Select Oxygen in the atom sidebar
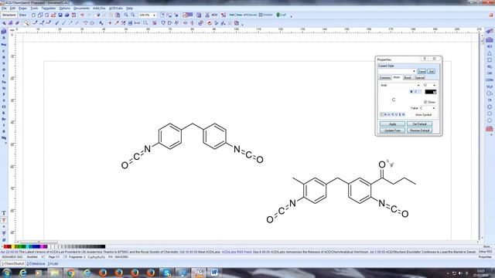Viewport: 495px width, 278px height. tap(4, 69)
